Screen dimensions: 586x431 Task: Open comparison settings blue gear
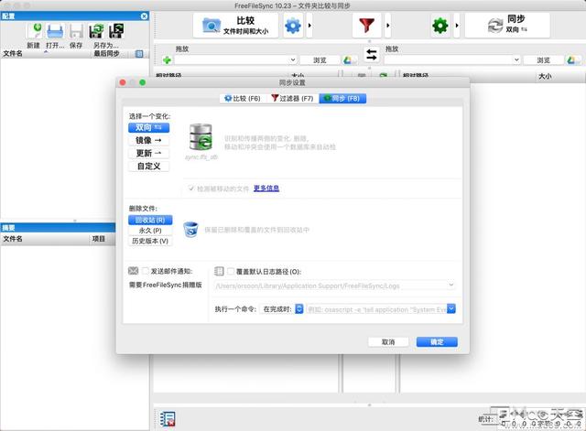tap(293, 26)
